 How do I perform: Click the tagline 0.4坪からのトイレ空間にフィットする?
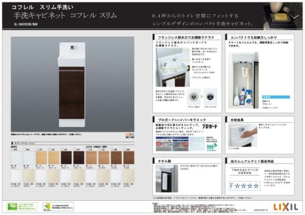[x=195, y=16]
